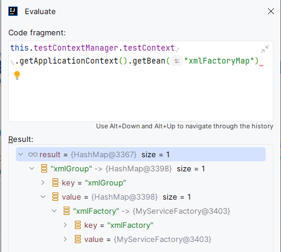Click the field icon of value = HashMap@3398
Screen dimensions: 281x252
pos(55,197)
